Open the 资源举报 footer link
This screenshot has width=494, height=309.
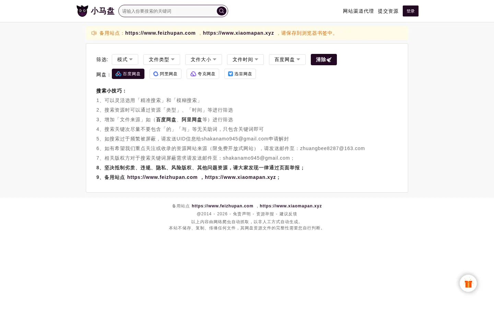(265, 214)
